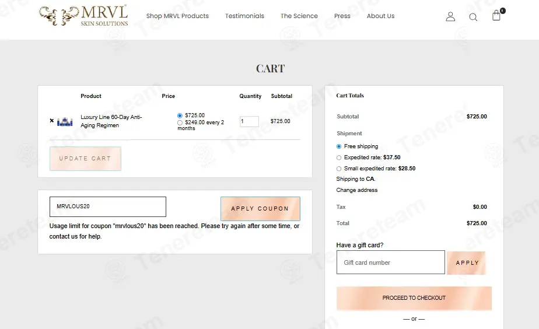Click the Change address link
539x329 pixels.
point(357,190)
